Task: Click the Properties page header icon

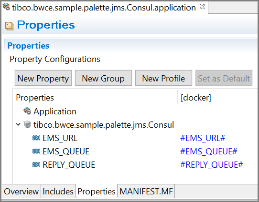Action: 9,26
